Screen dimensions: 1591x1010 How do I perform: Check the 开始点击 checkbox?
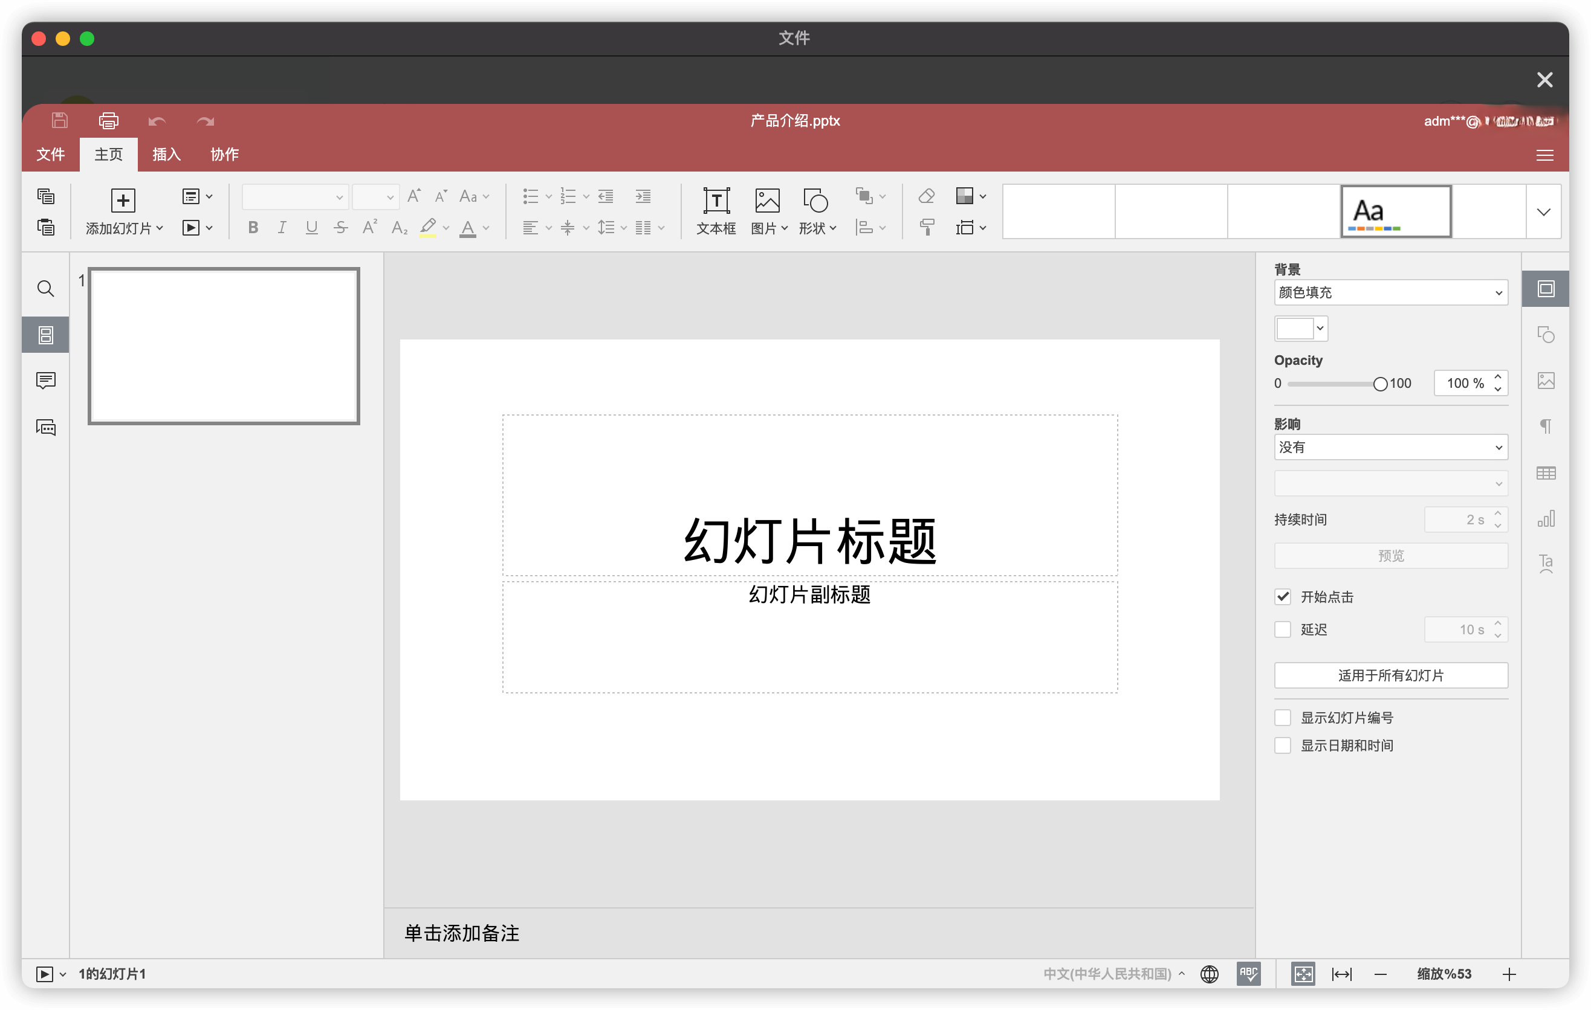click(x=1283, y=597)
